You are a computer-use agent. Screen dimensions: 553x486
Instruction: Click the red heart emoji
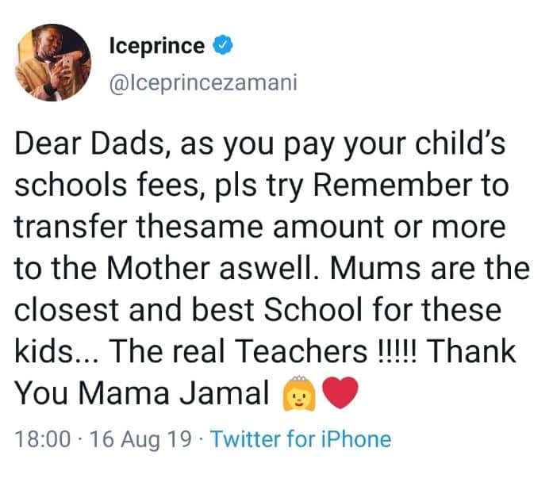[340, 392]
